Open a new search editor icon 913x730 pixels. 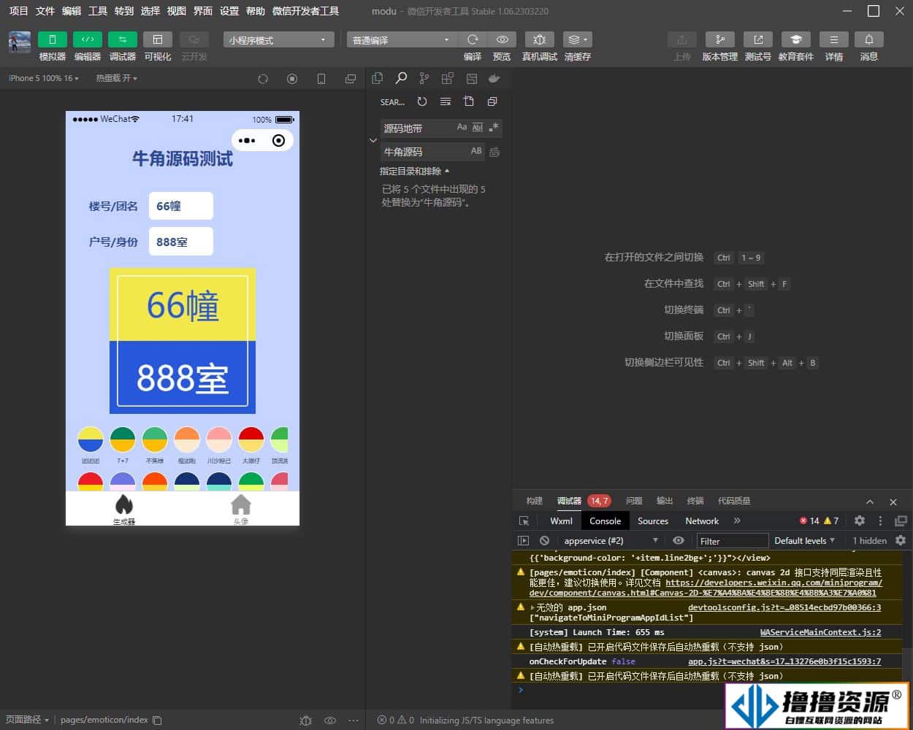pyautogui.click(x=469, y=101)
